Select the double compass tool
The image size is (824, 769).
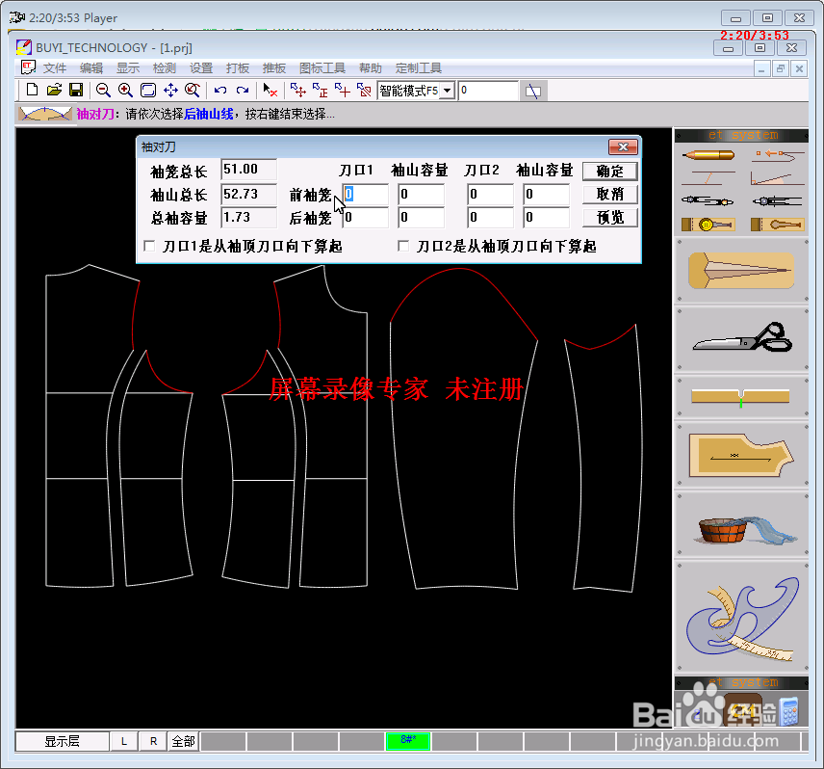[708, 201]
